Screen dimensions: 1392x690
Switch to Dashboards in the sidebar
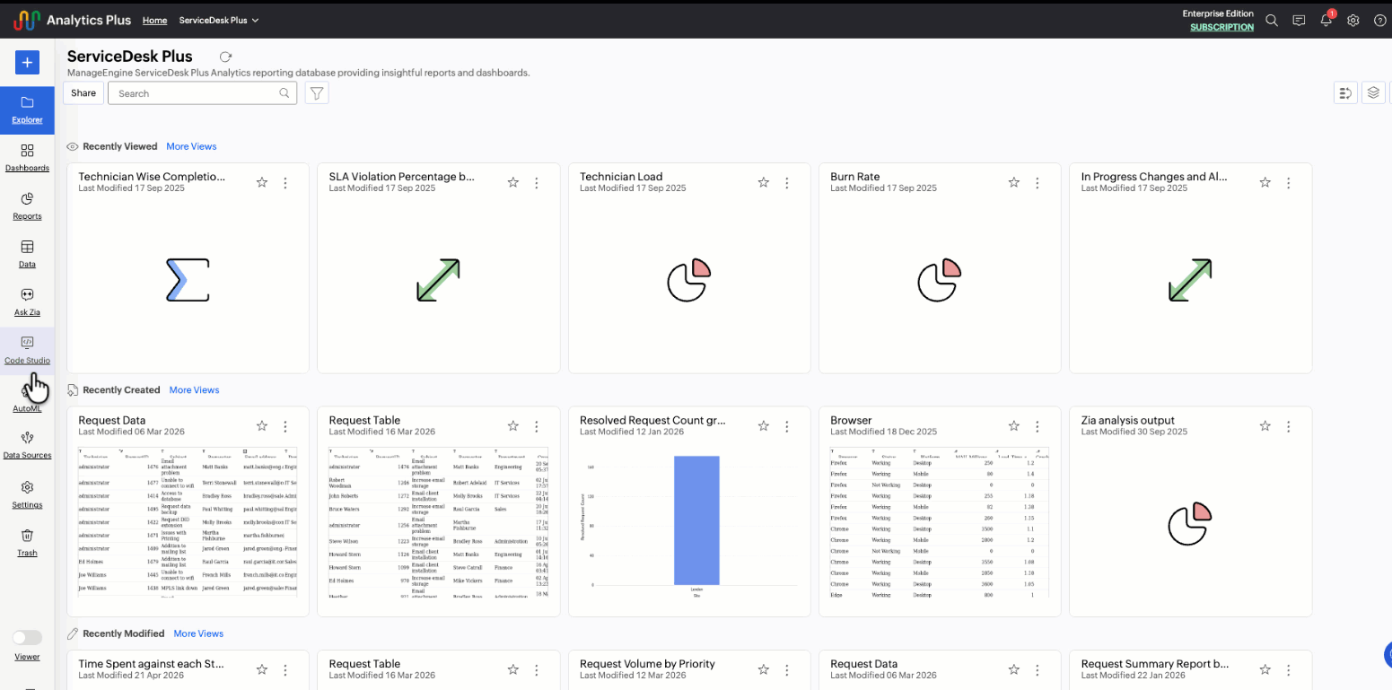tap(27, 158)
